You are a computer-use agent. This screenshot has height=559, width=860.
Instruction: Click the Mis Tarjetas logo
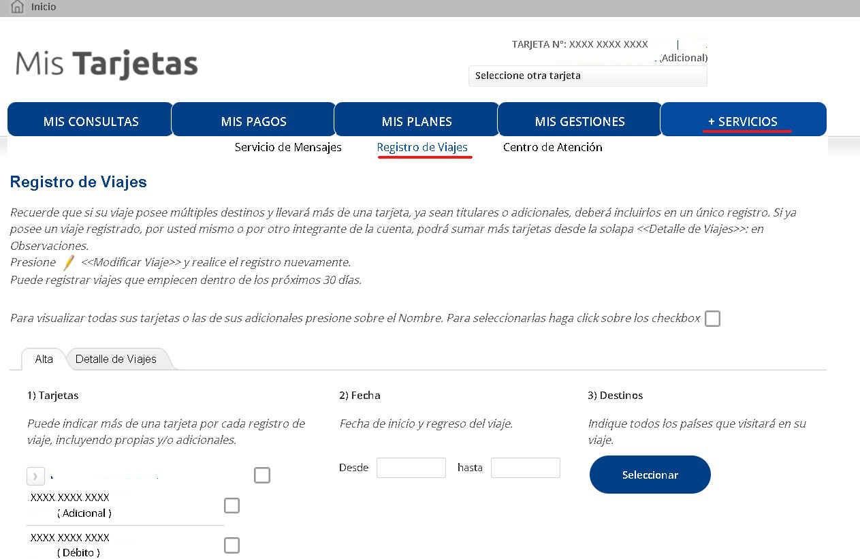[106, 65]
